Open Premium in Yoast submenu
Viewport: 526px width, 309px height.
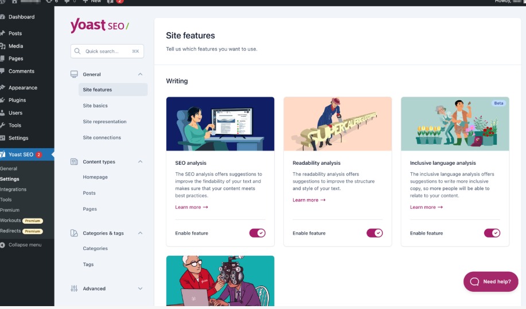[10, 210]
